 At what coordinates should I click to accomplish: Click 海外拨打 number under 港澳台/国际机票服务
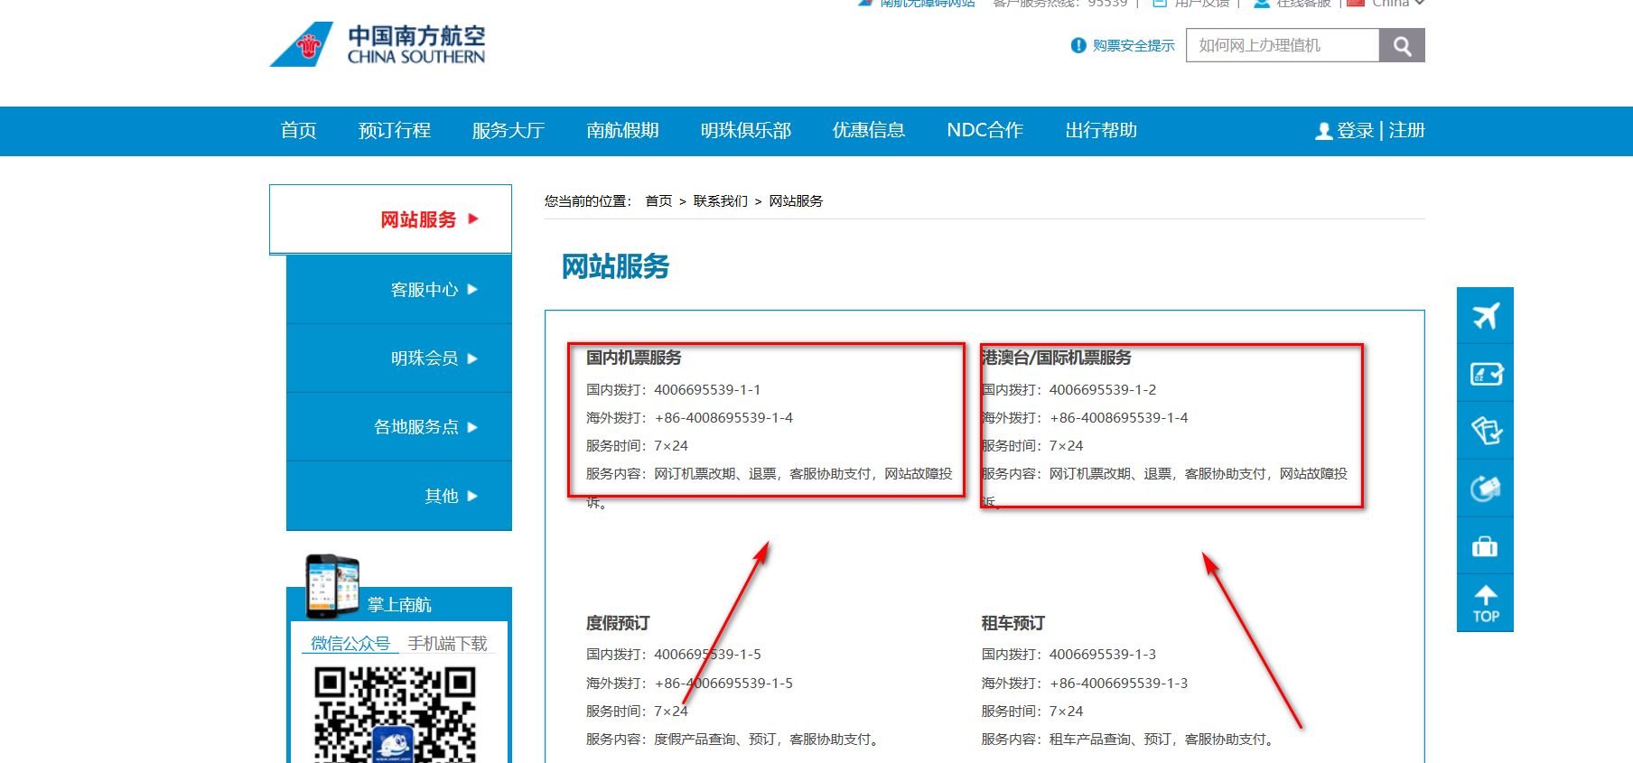[x=1118, y=418]
